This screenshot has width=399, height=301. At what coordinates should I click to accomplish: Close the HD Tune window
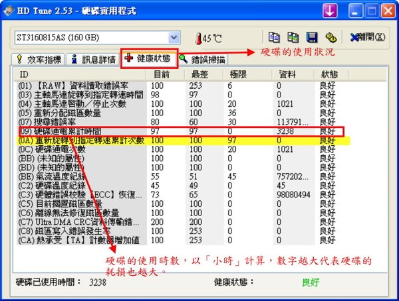click(388, 11)
